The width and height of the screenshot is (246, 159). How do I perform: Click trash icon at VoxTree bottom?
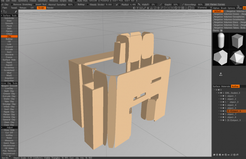217,154
